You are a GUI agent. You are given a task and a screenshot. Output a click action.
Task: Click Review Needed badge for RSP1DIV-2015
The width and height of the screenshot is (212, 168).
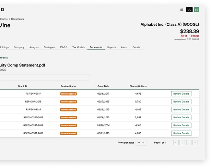[69, 110]
